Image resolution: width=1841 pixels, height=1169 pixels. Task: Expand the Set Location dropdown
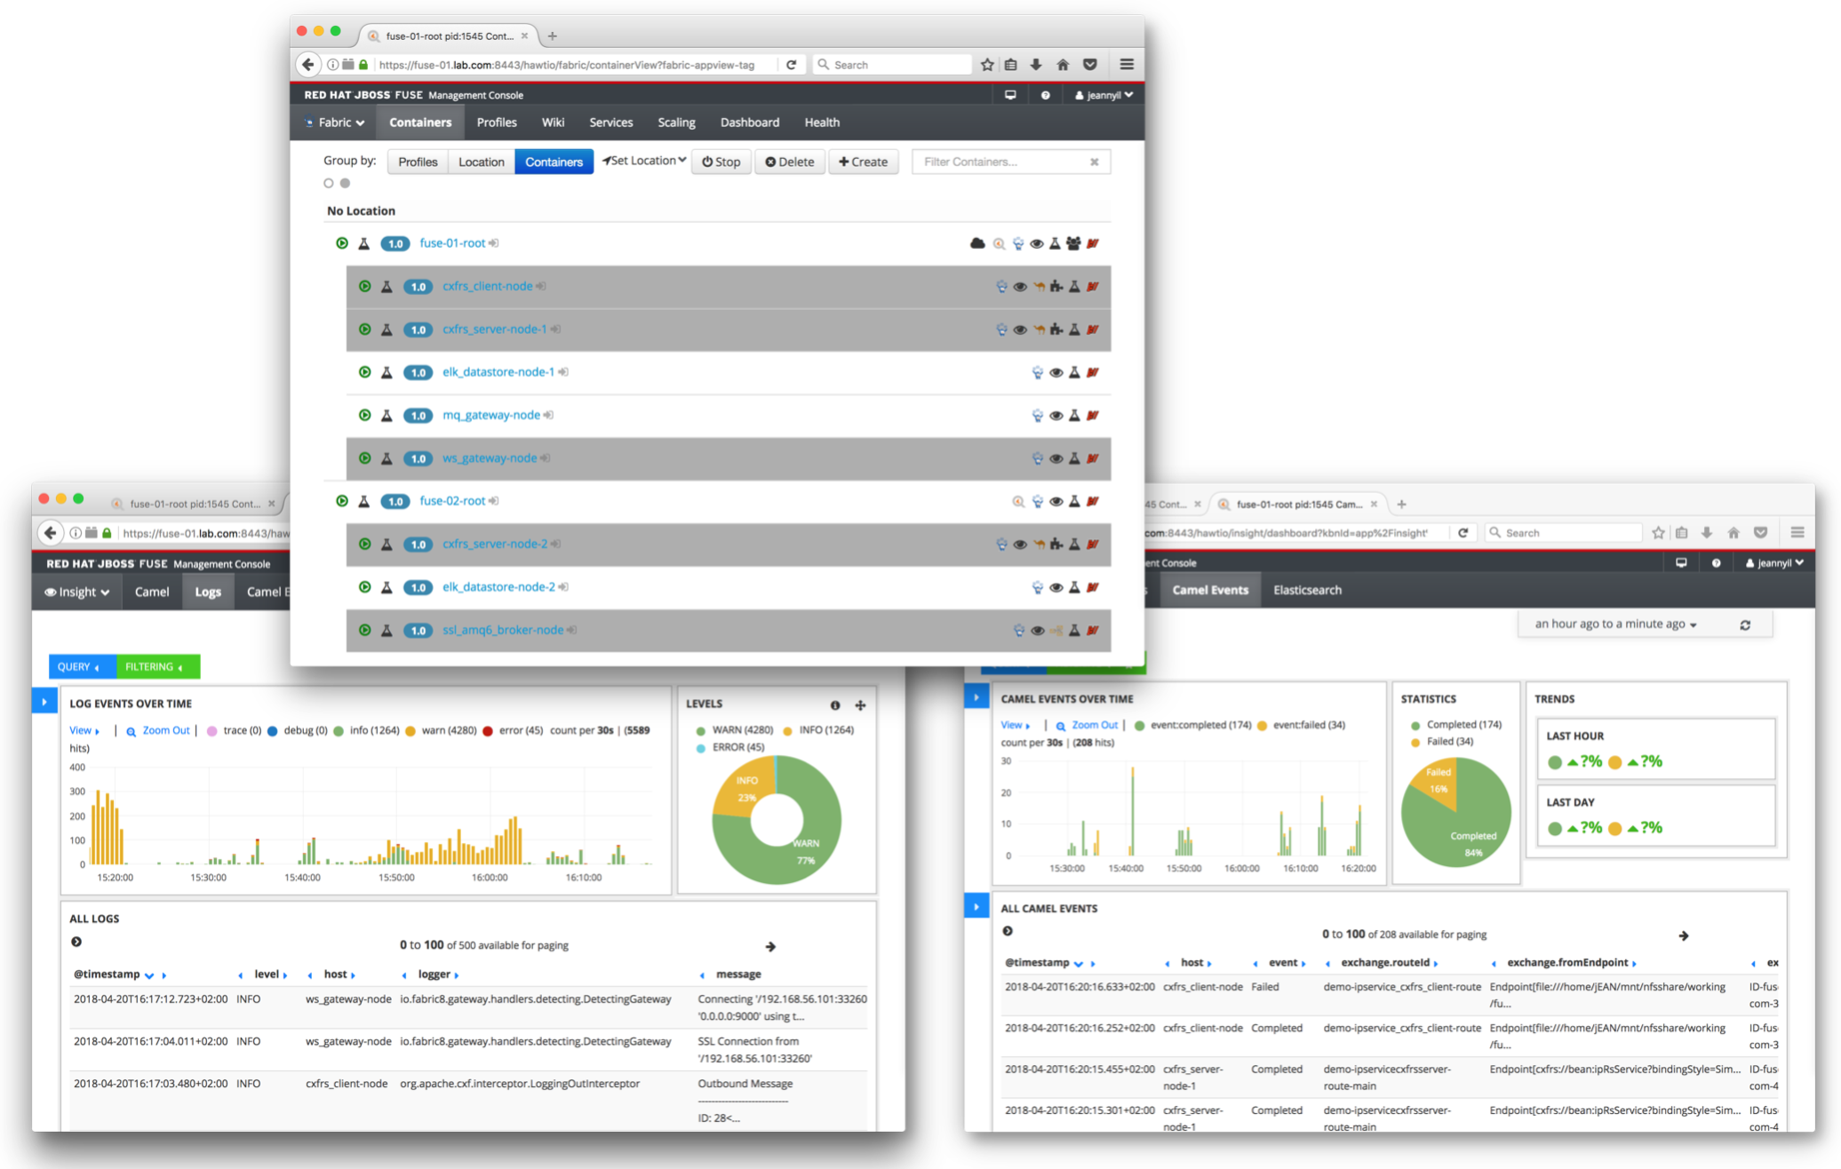tap(644, 161)
